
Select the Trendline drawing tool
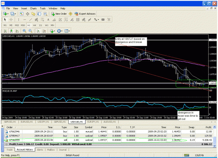[x=30, y=20]
